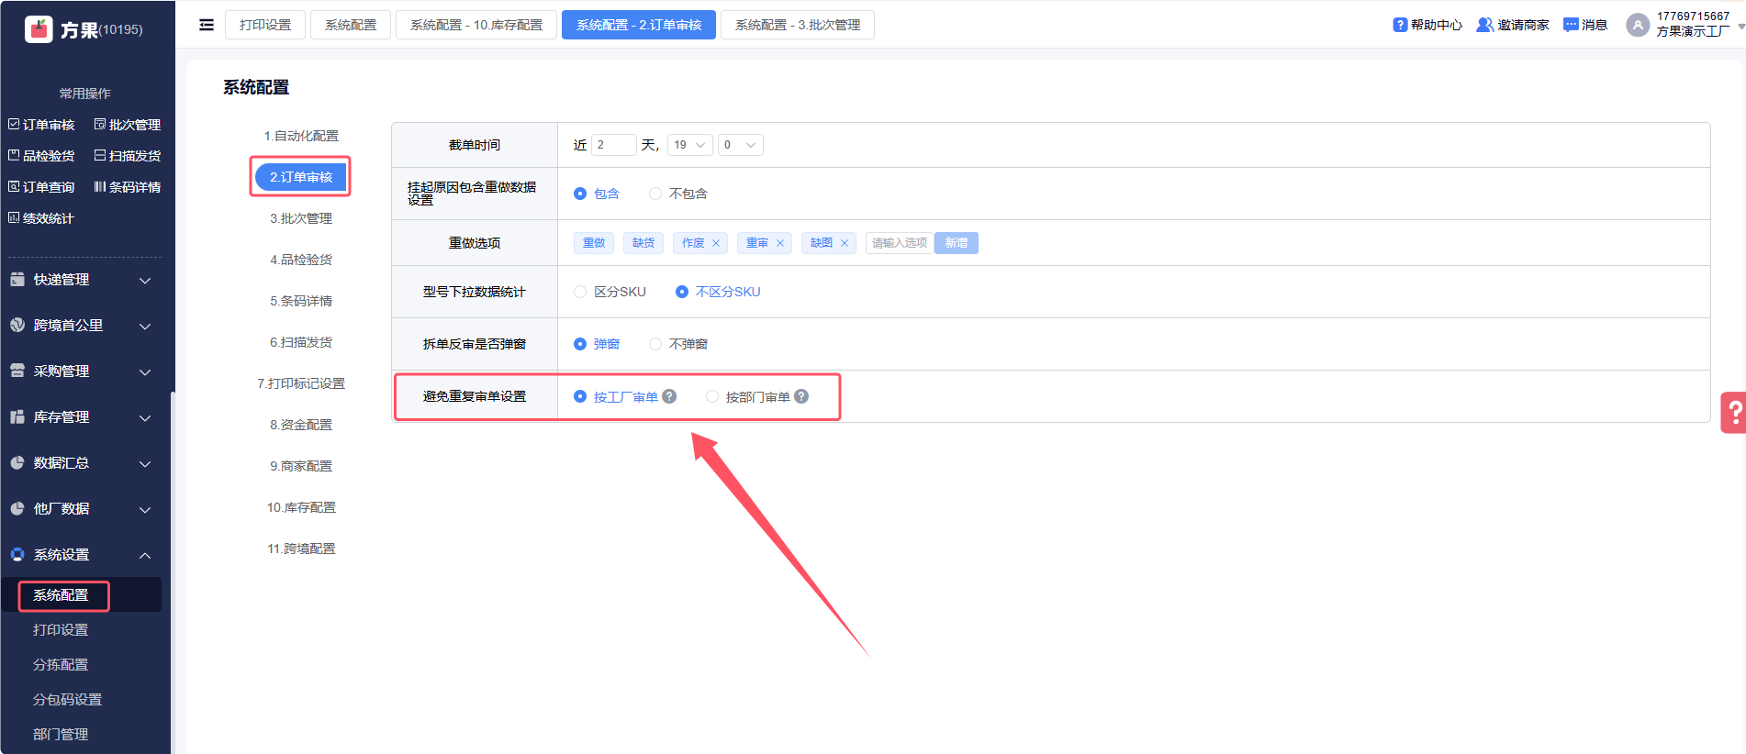Switch to 系统配置 - 10.库存配置 tab
Screen dimensions: 1746x754
tap(476, 25)
